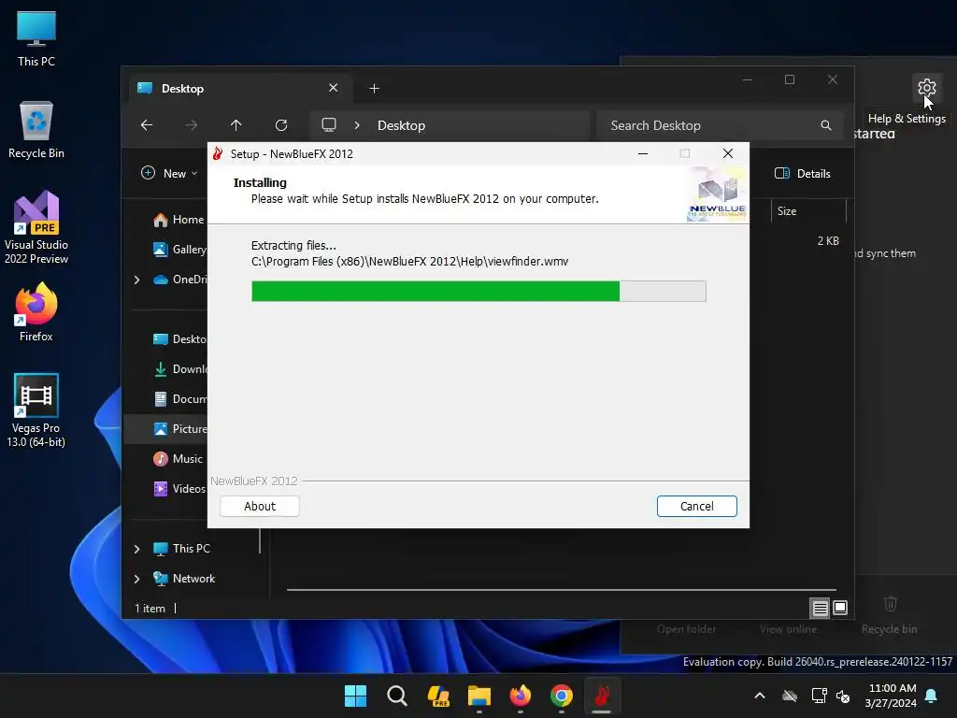This screenshot has height=718, width=957.
Task: Click the horizontal scrollbar in Explorer
Action: (562, 591)
